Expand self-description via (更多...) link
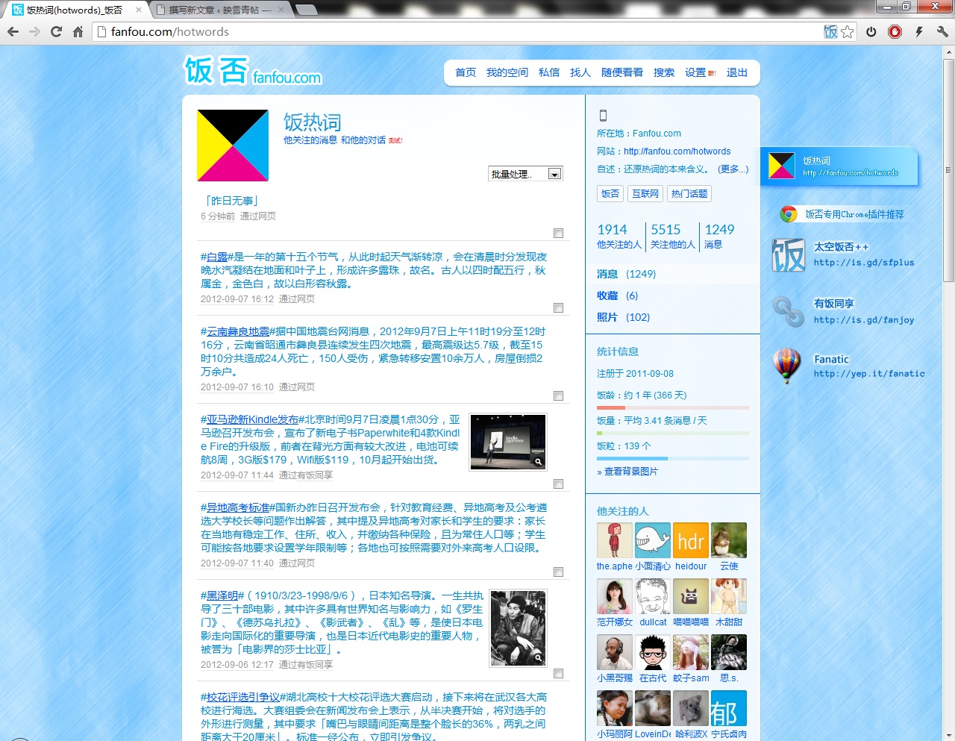Viewport: 955px width, 741px height. 733,169
